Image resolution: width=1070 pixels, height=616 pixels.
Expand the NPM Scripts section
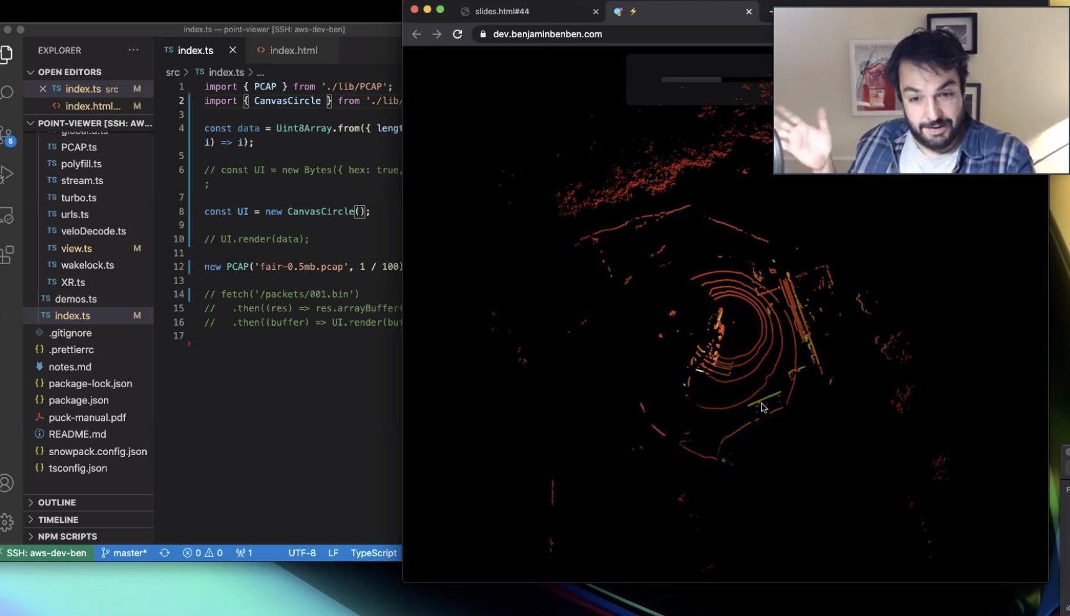coord(88,536)
